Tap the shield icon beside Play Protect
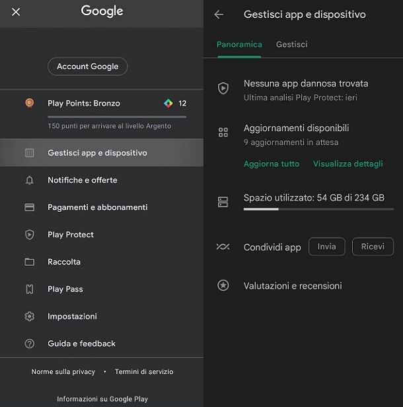 (29, 235)
